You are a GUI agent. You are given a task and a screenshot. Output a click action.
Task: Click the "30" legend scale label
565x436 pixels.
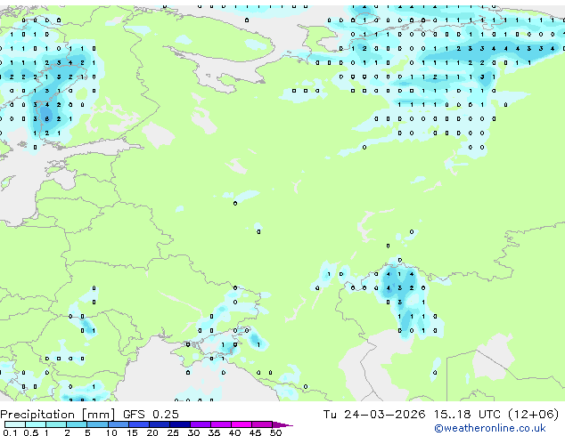(193, 432)
